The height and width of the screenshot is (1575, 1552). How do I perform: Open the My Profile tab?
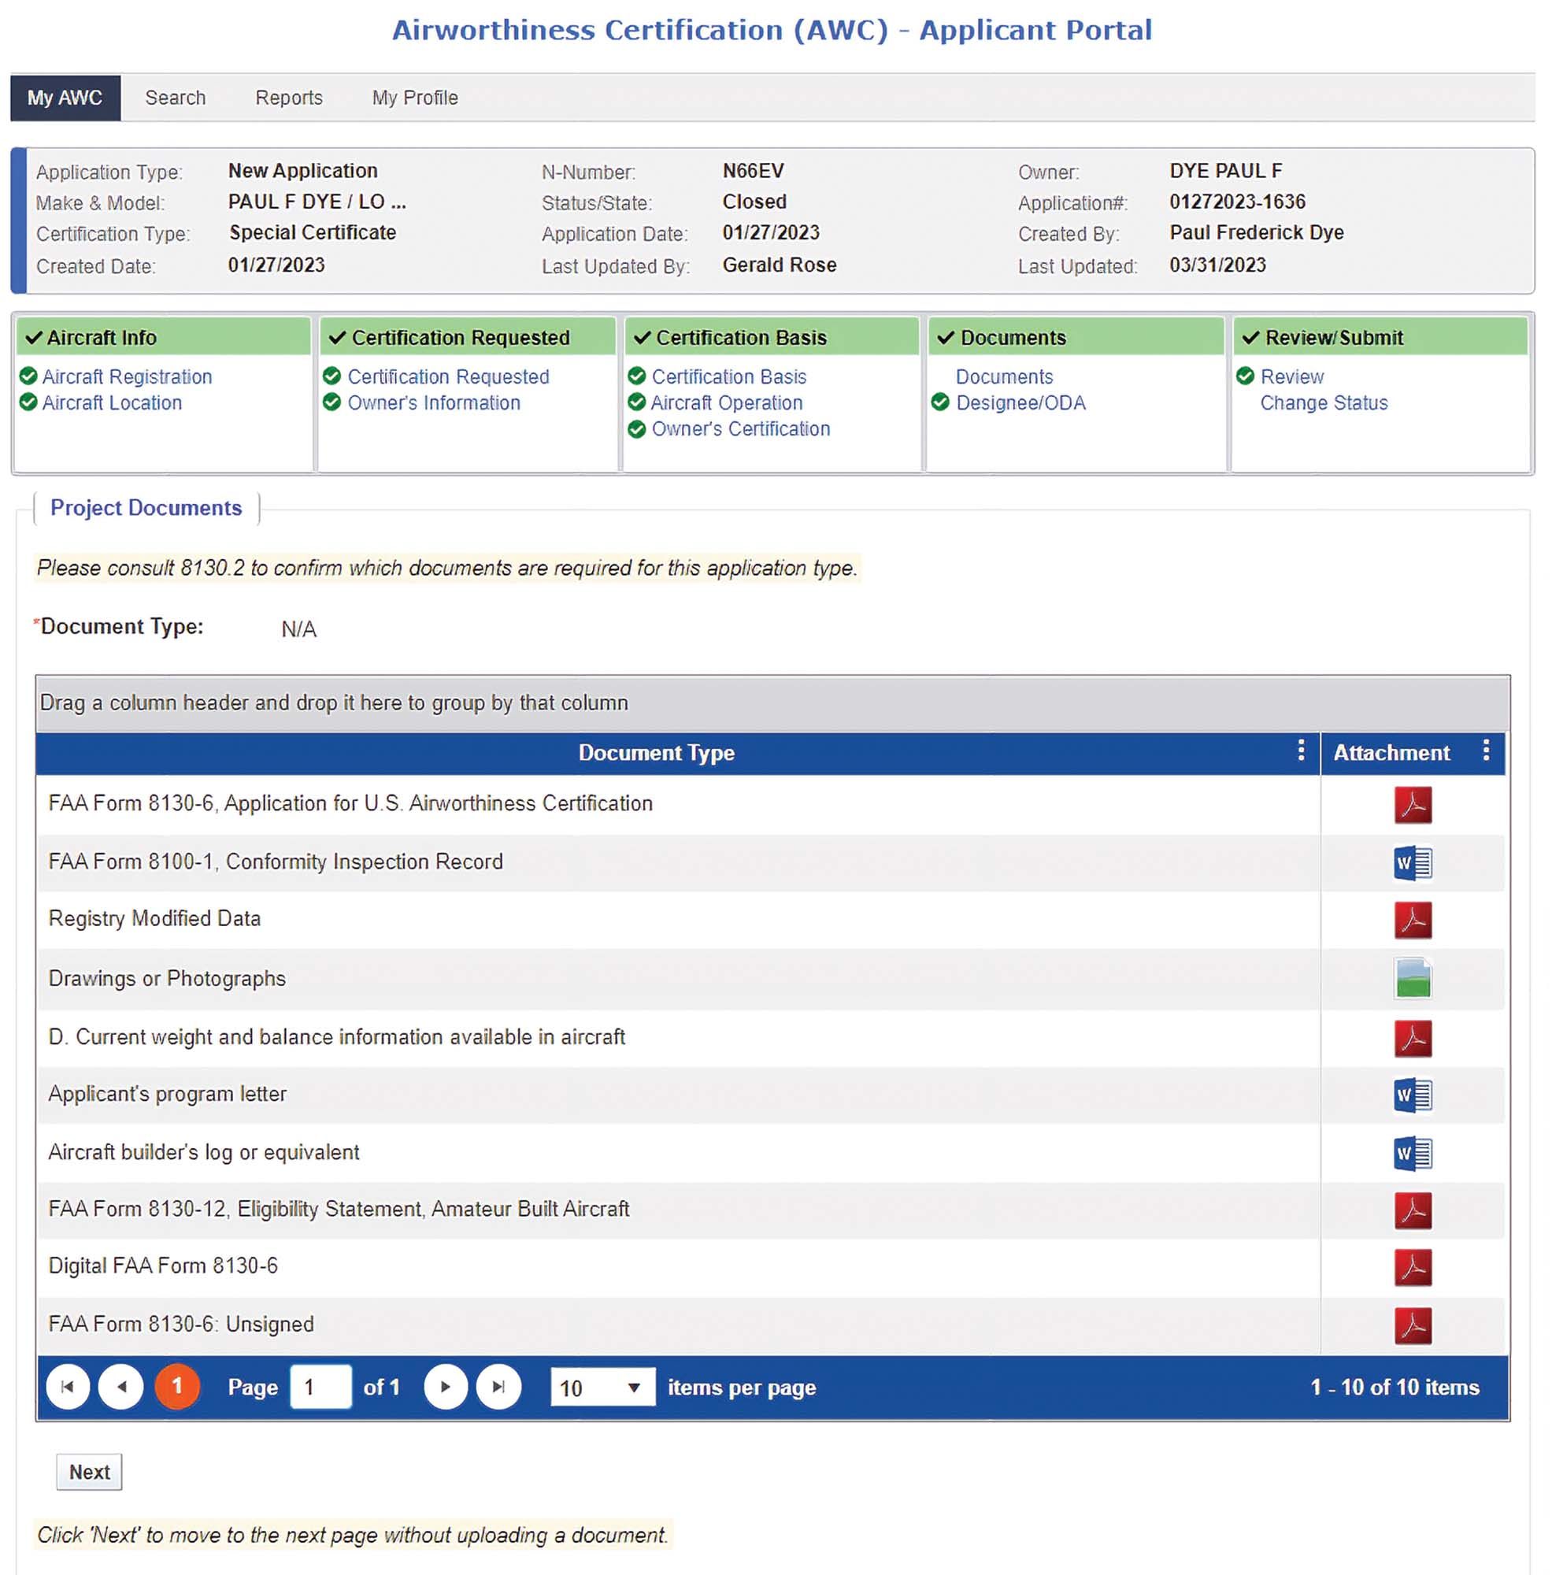[x=415, y=98]
